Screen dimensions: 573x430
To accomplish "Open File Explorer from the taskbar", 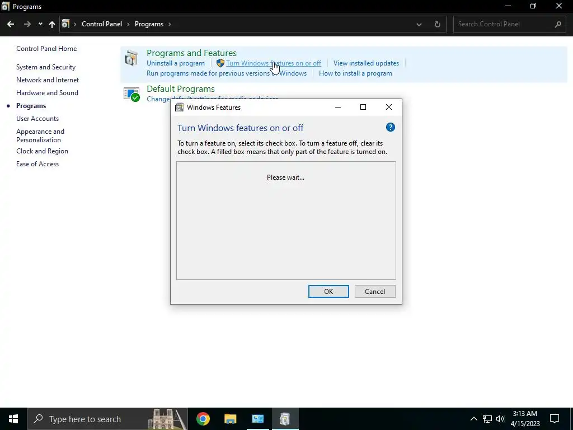I will (230, 419).
